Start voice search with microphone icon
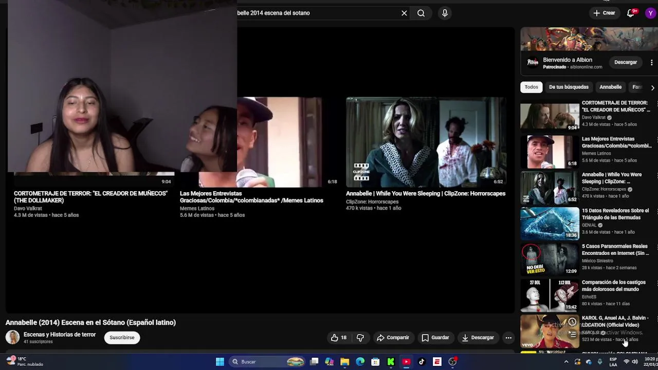Screen dimensions: 658x370 click(x=445, y=13)
